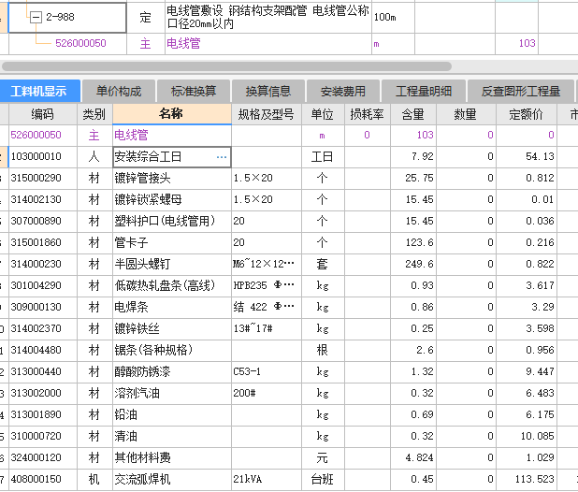The height and width of the screenshot is (492, 578).
Task: Select code 526000050 in lower table
Action: pos(36,136)
